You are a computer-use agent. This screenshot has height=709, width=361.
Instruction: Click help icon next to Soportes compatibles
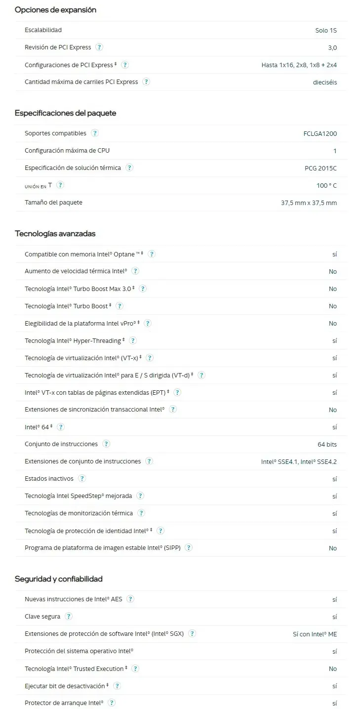(95, 133)
